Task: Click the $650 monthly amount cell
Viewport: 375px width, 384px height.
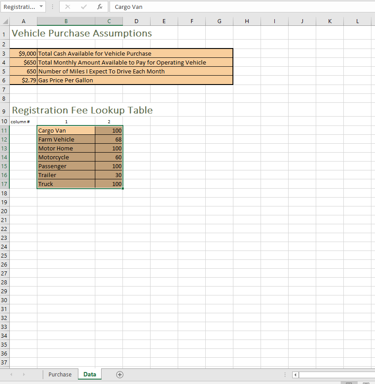Action: pos(24,62)
